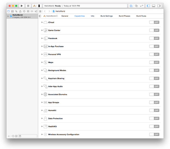Show recent files filter
Image resolution: width=170 pixels, height=149 pixels.
[13, 136]
